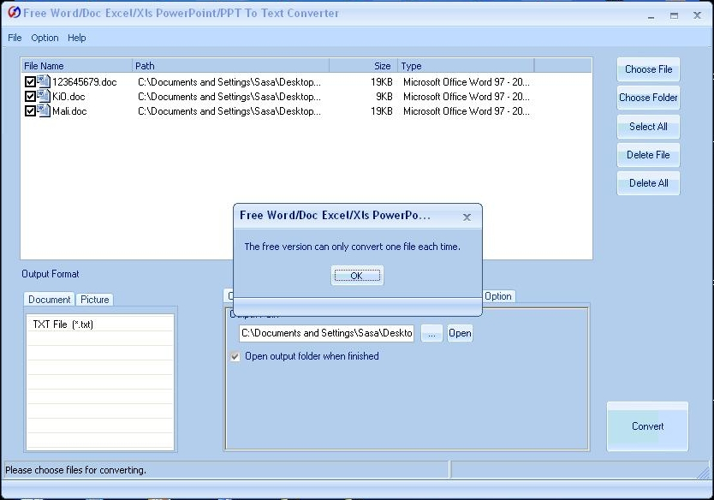This screenshot has height=500, width=714.
Task: Select the Mali.doc file name
Action: pos(69,111)
